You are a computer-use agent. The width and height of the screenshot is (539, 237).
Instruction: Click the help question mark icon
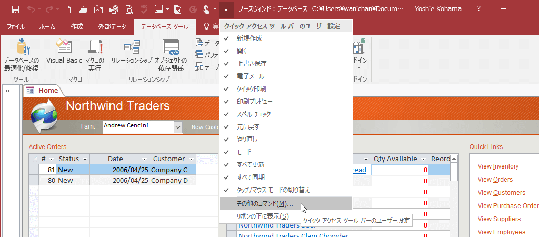[478, 9]
